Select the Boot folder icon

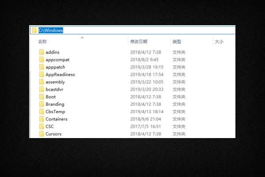[42, 97]
